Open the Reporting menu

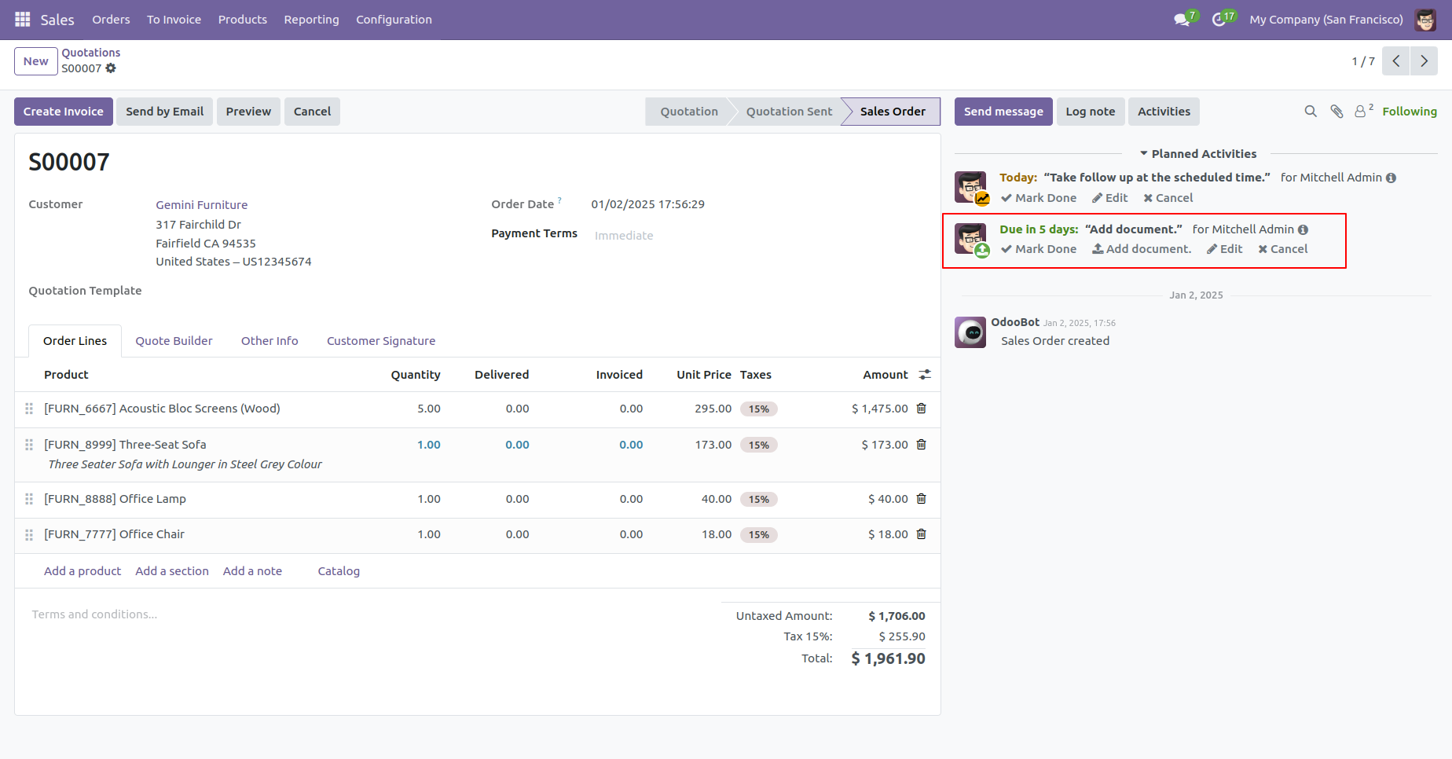[311, 20]
